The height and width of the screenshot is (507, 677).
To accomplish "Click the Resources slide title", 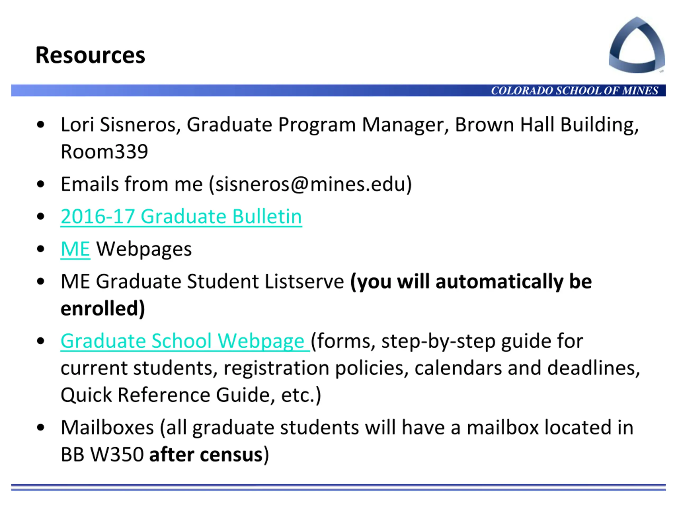I will pyautogui.click(x=90, y=55).
